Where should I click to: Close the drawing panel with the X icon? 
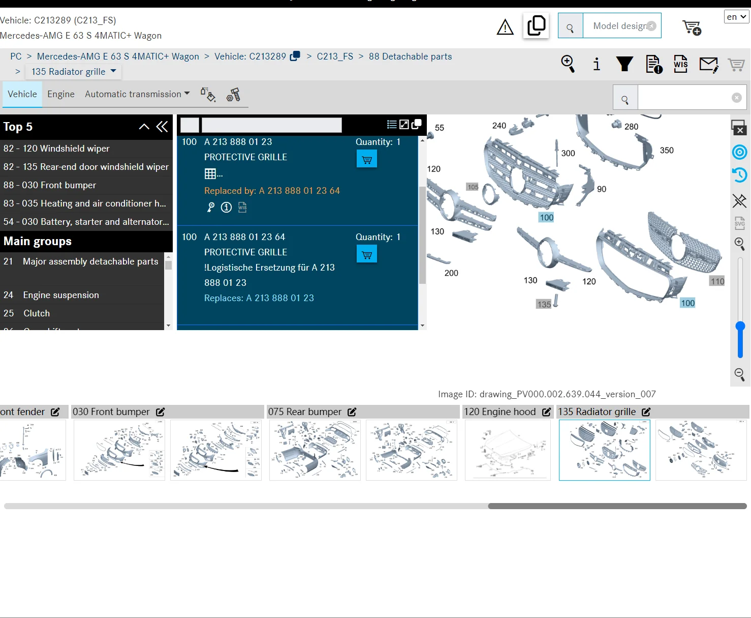pyautogui.click(x=739, y=127)
